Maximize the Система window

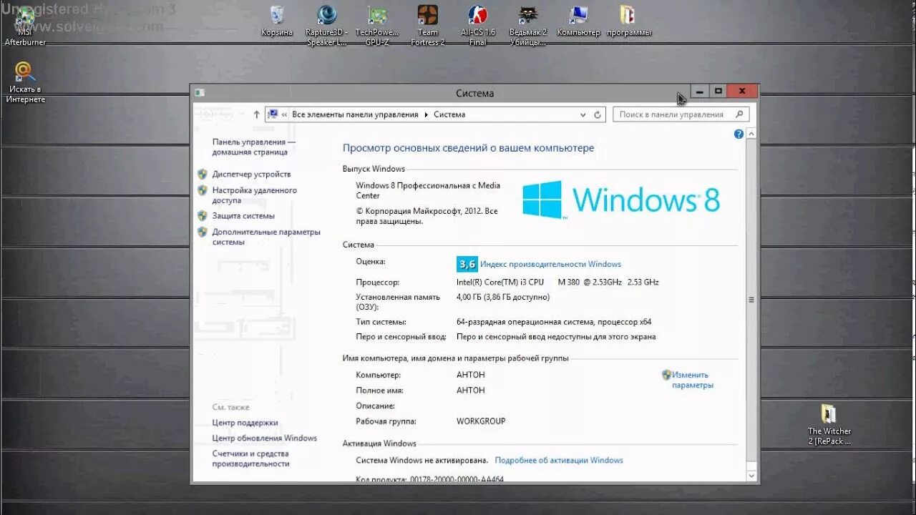pos(718,91)
